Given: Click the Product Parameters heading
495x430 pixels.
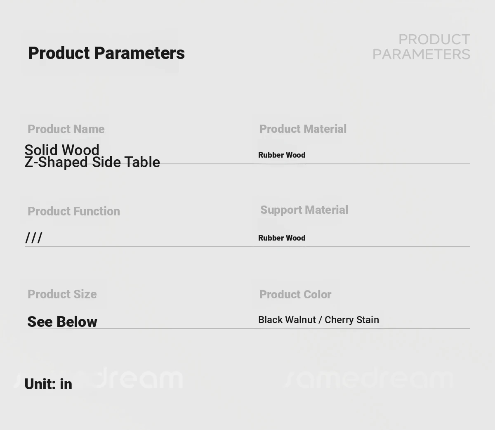Looking at the screenshot, I should pyautogui.click(x=106, y=53).
